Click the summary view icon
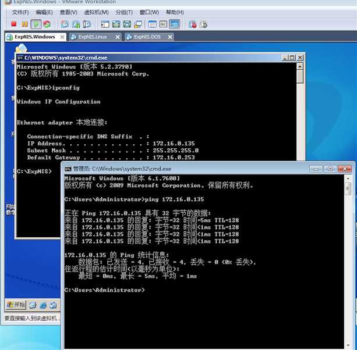This screenshot has width=357, height=350. tap(153, 24)
